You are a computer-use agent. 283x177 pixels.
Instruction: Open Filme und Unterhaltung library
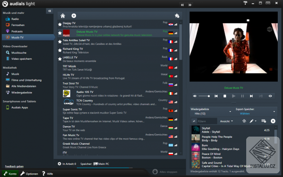point(26,80)
